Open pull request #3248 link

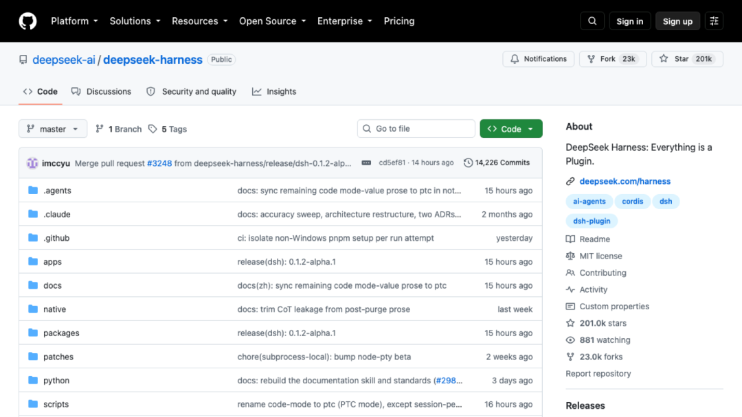[159, 163]
